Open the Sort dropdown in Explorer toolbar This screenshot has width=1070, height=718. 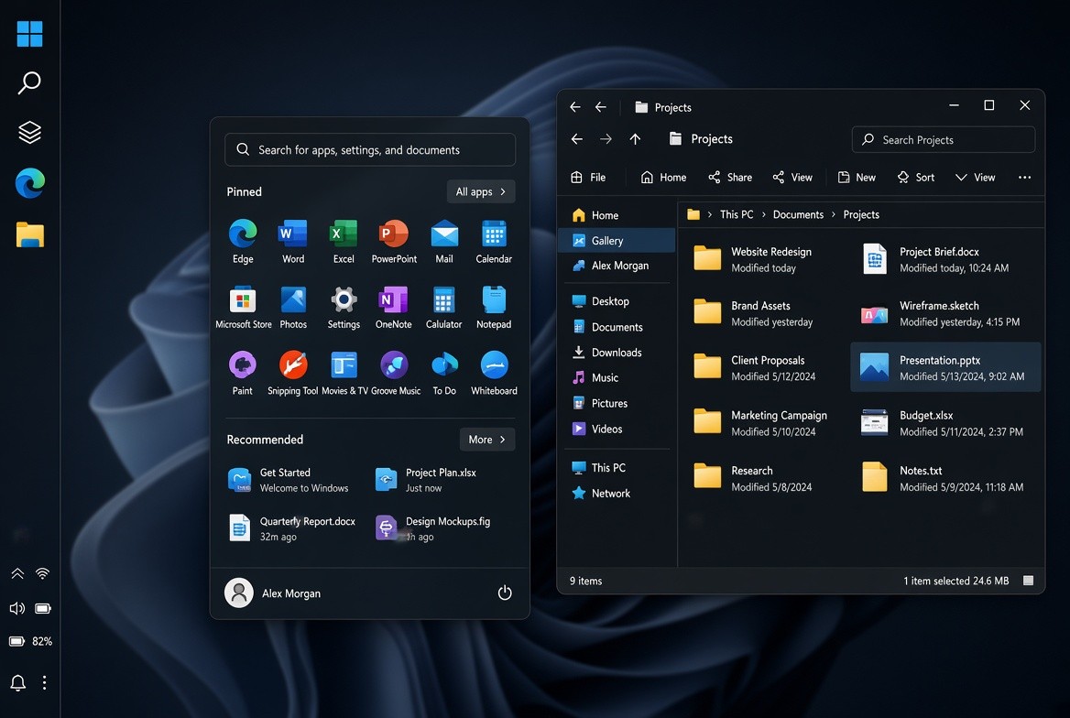916,178
